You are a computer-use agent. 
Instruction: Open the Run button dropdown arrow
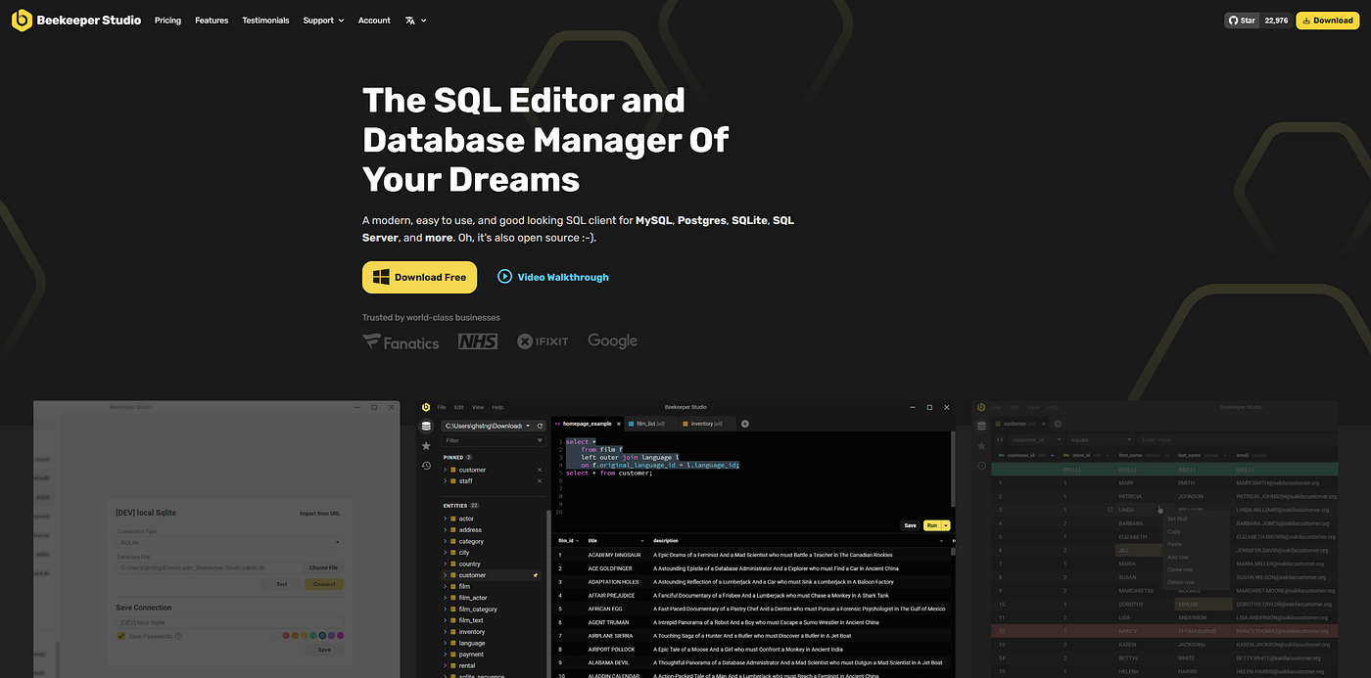click(x=946, y=525)
